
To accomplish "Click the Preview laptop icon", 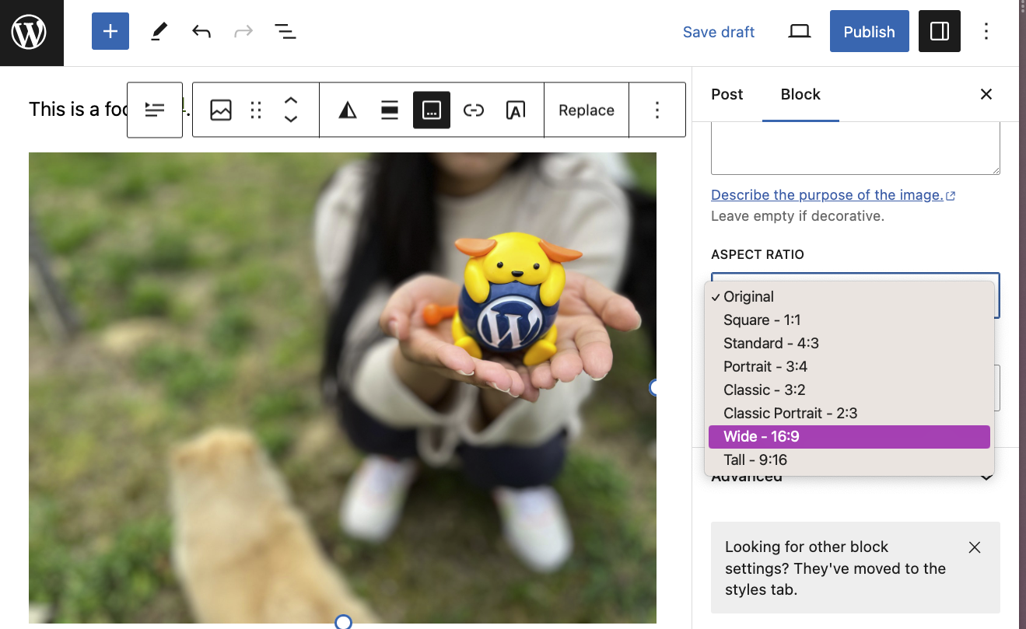I will pos(799,32).
